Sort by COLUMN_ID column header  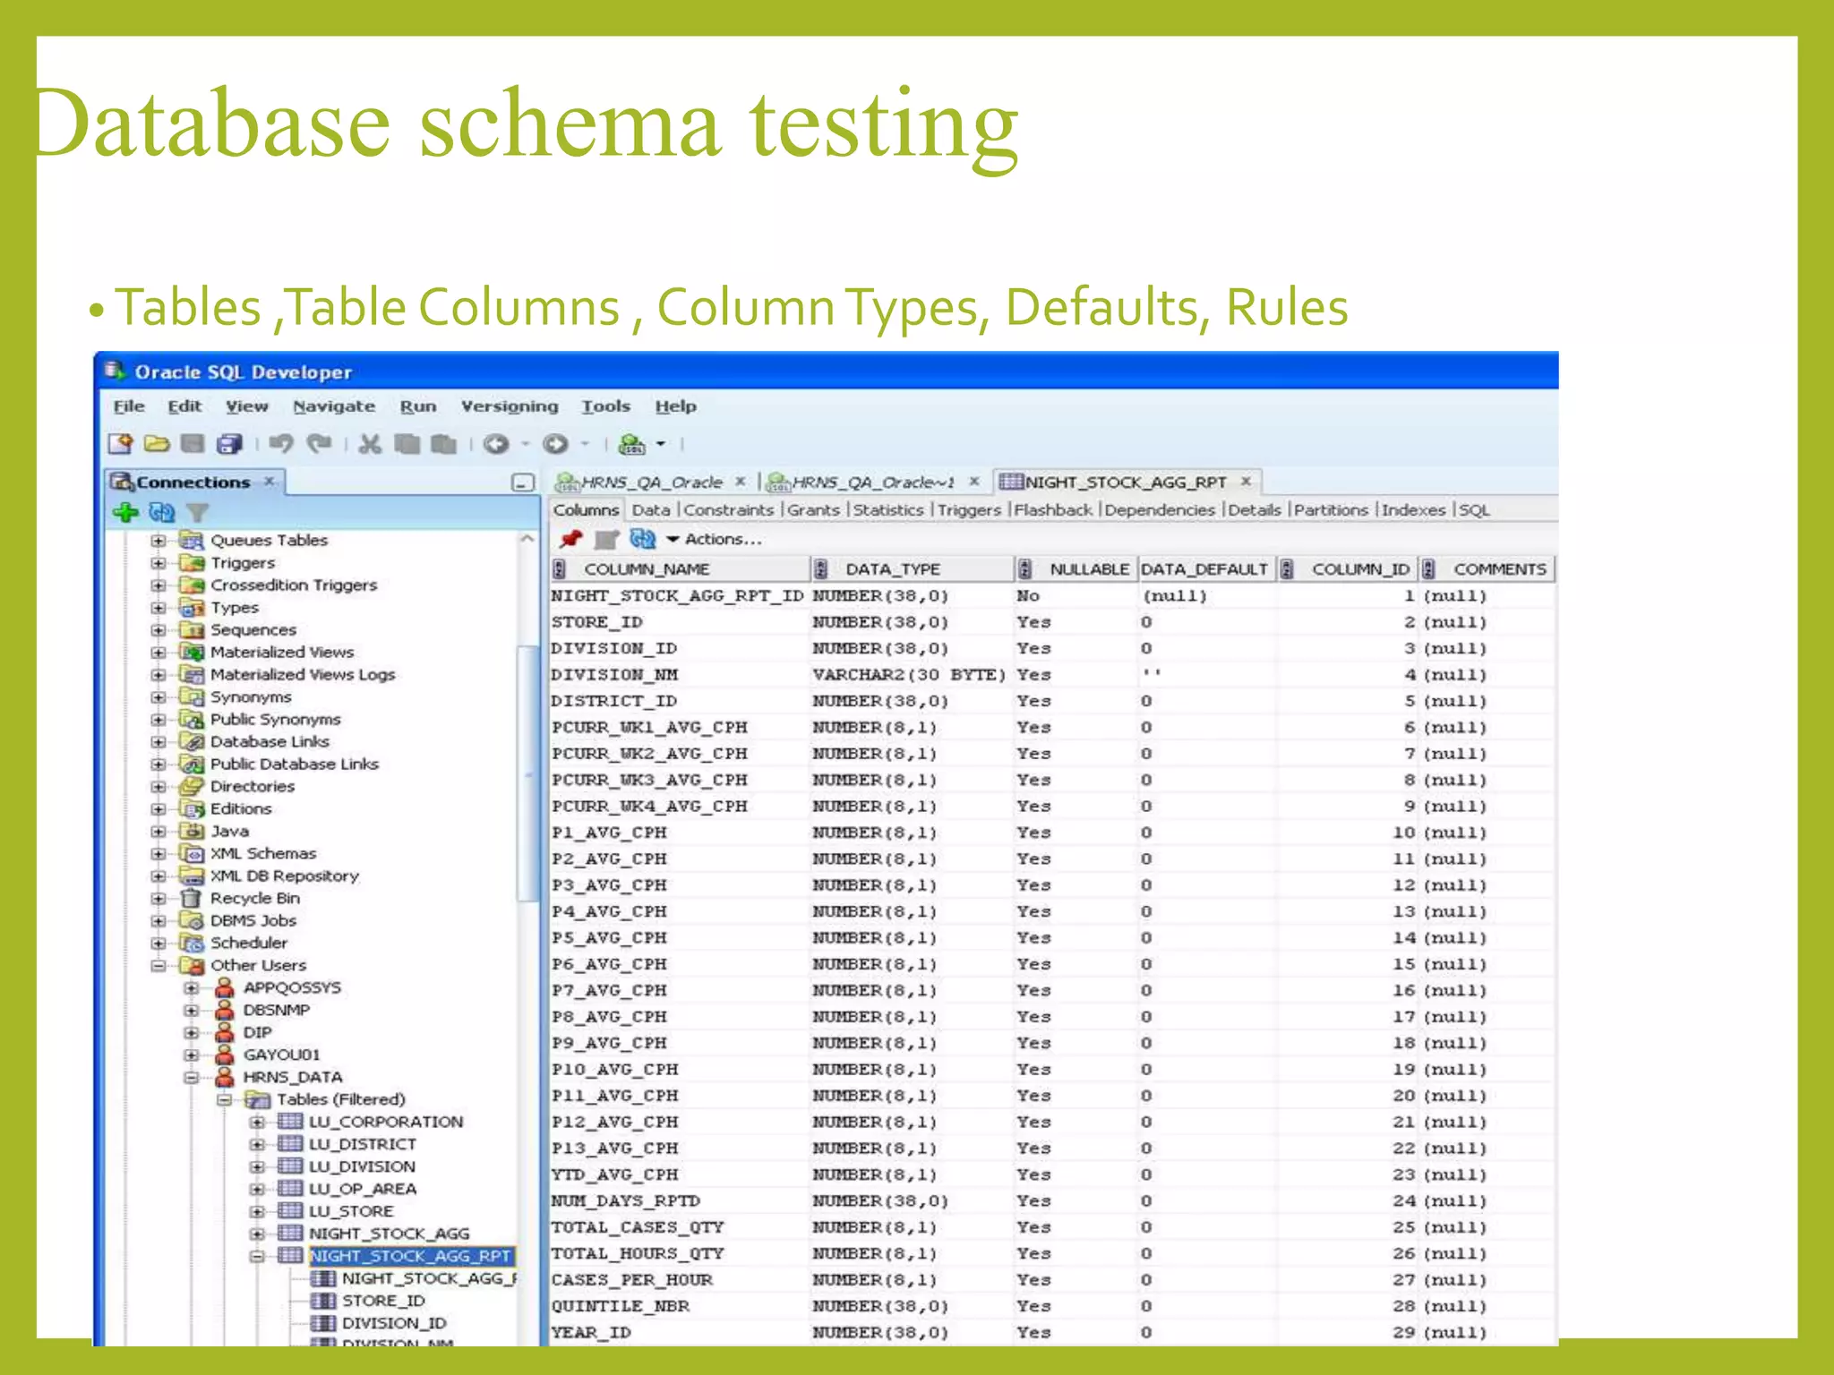coord(1348,569)
